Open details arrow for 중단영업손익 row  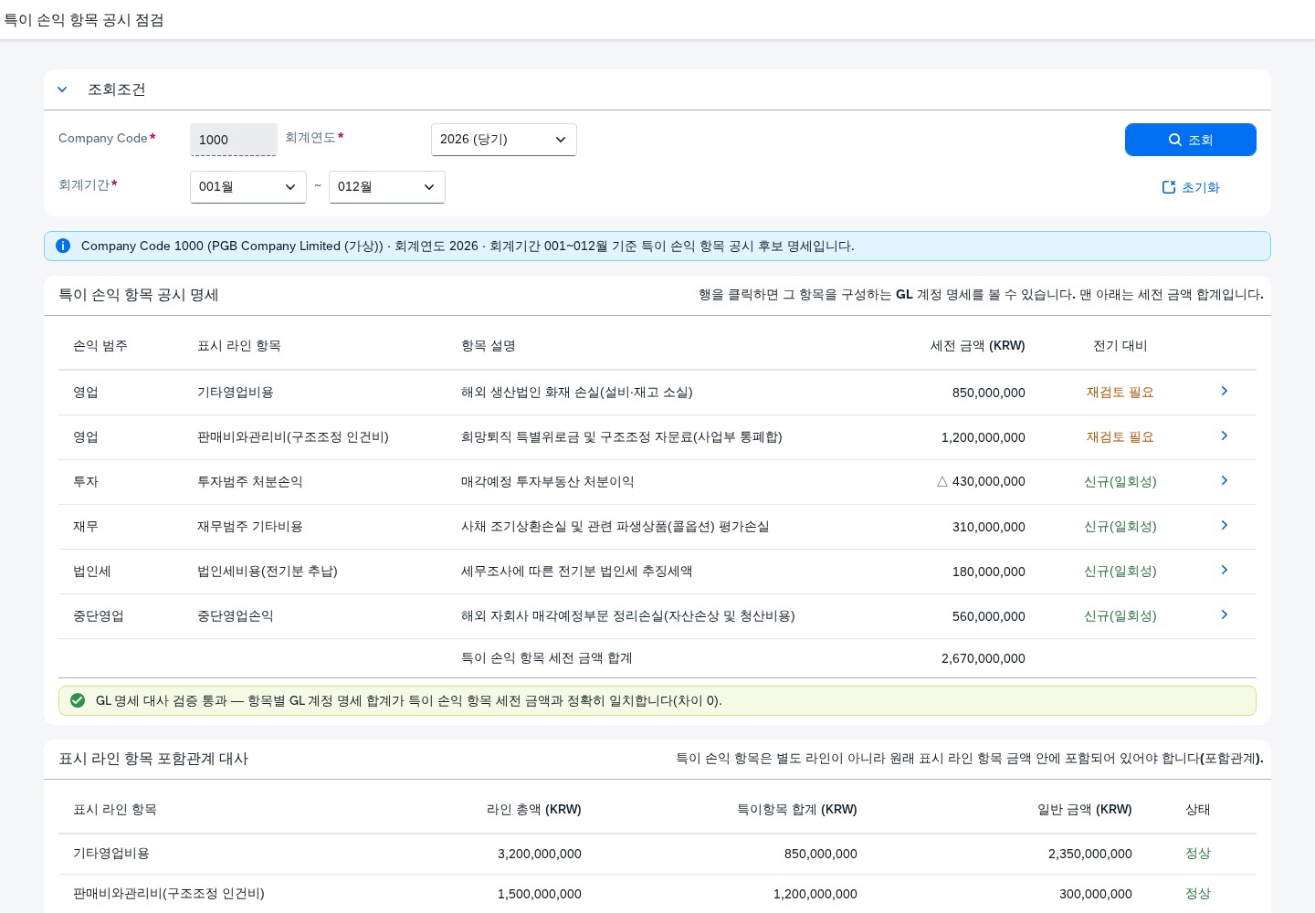(1225, 614)
